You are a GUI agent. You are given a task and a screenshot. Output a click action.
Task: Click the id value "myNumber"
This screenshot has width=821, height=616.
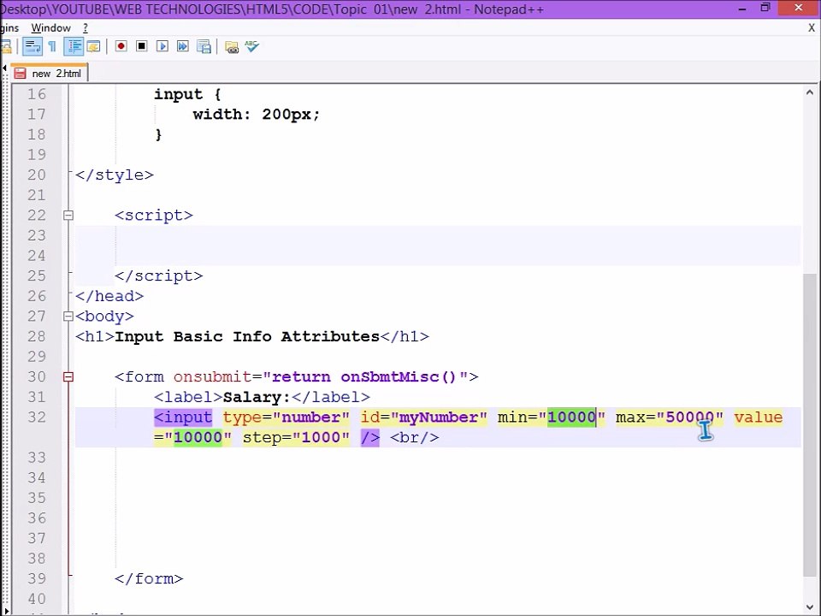point(438,418)
